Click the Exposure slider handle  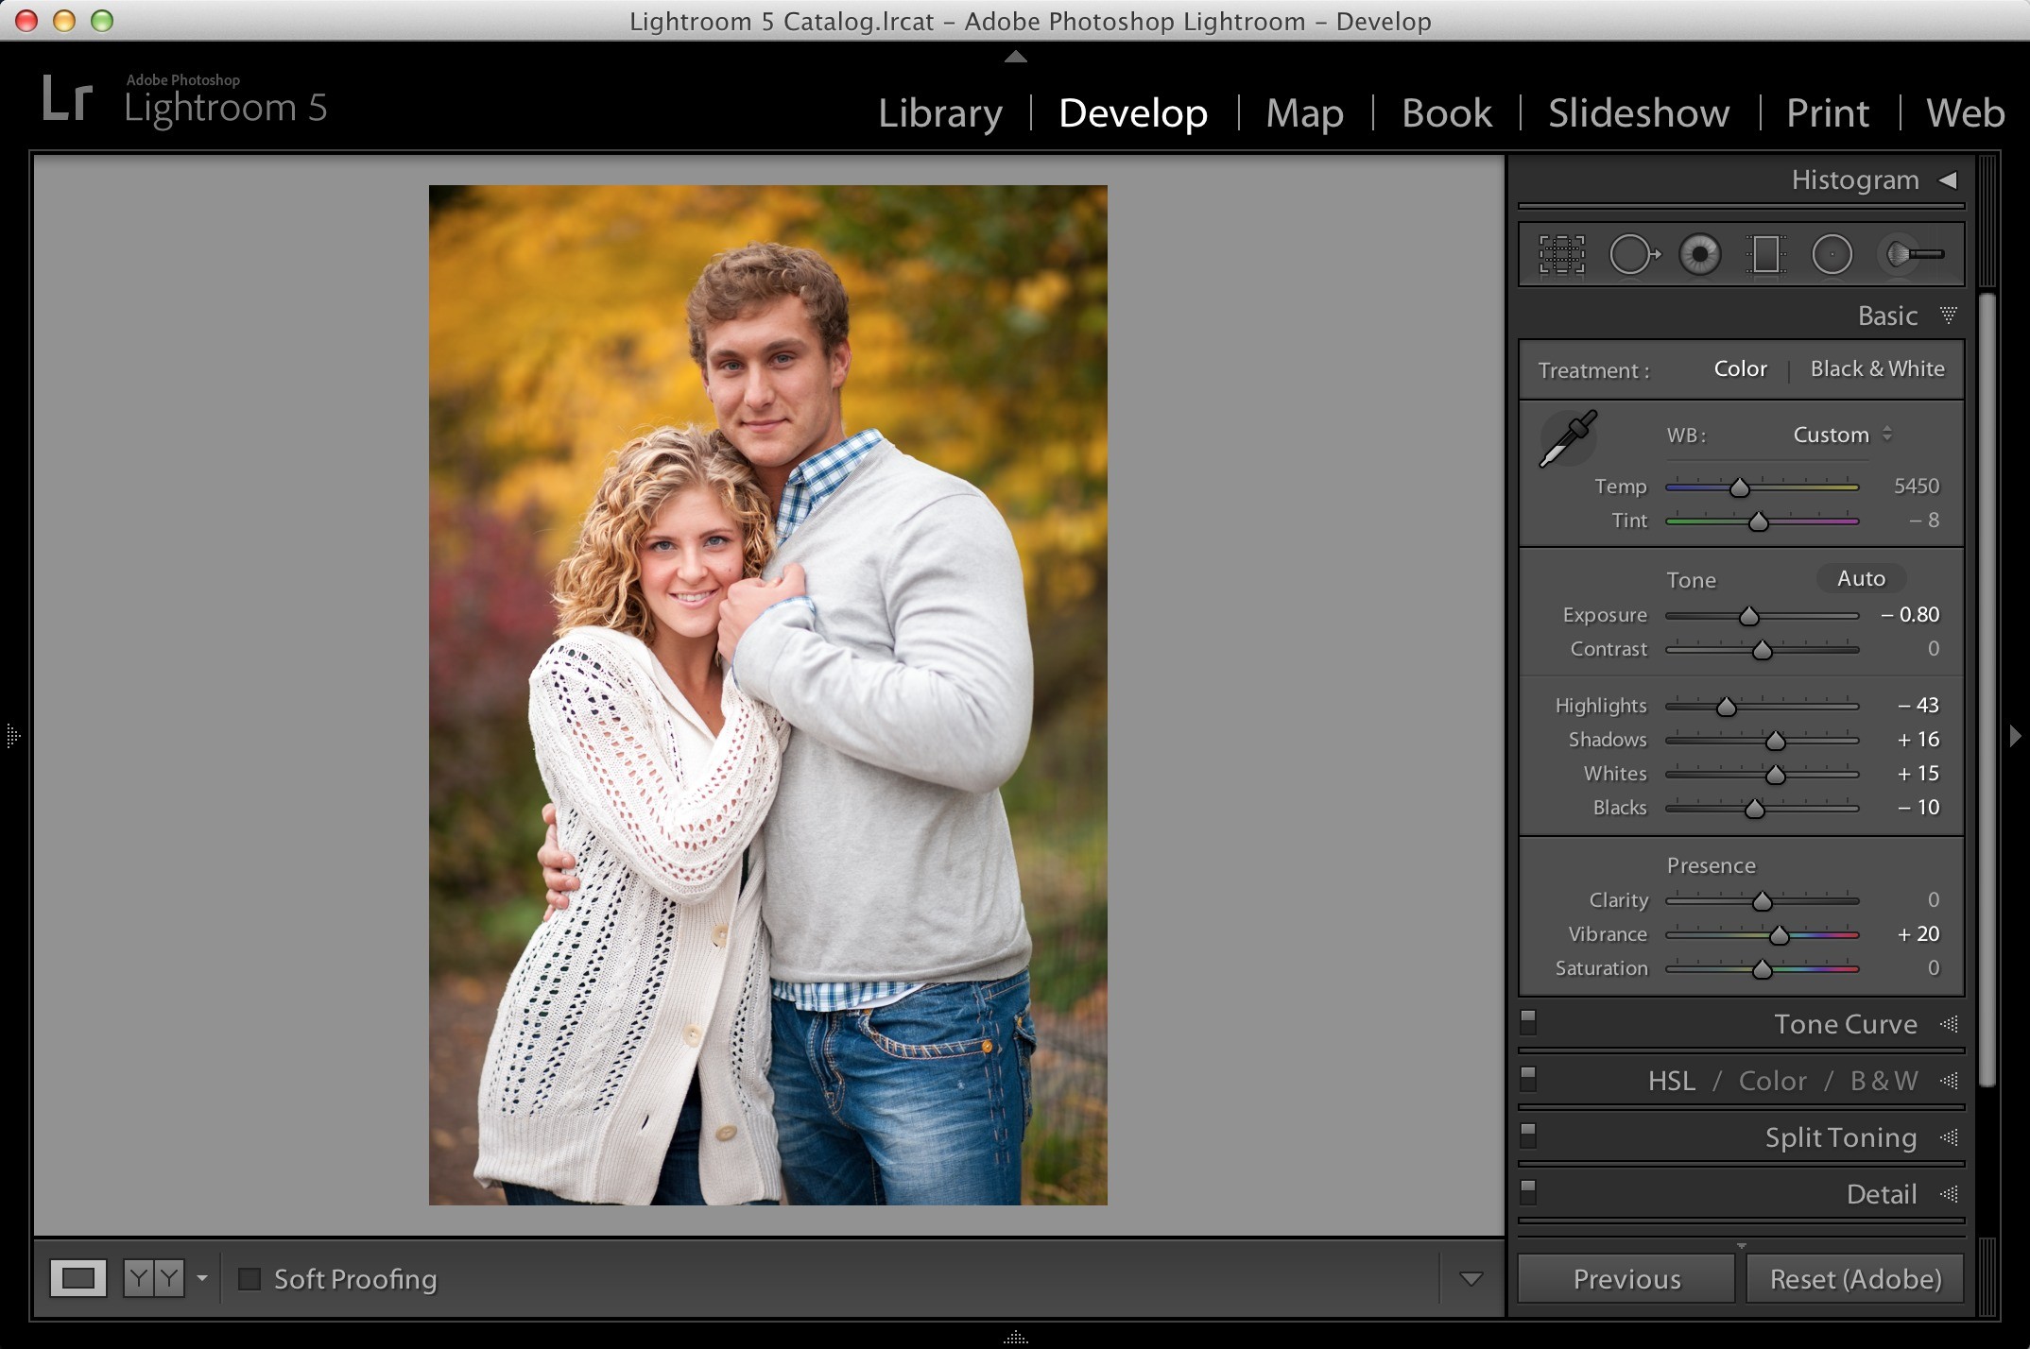(x=1748, y=616)
